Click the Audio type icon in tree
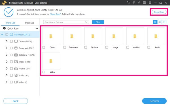Image resolution: width=170 pixels, height=107 pixels. (16, 75)
